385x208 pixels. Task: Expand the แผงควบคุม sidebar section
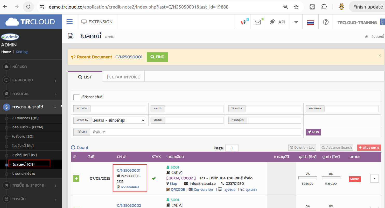click(31, 80)
